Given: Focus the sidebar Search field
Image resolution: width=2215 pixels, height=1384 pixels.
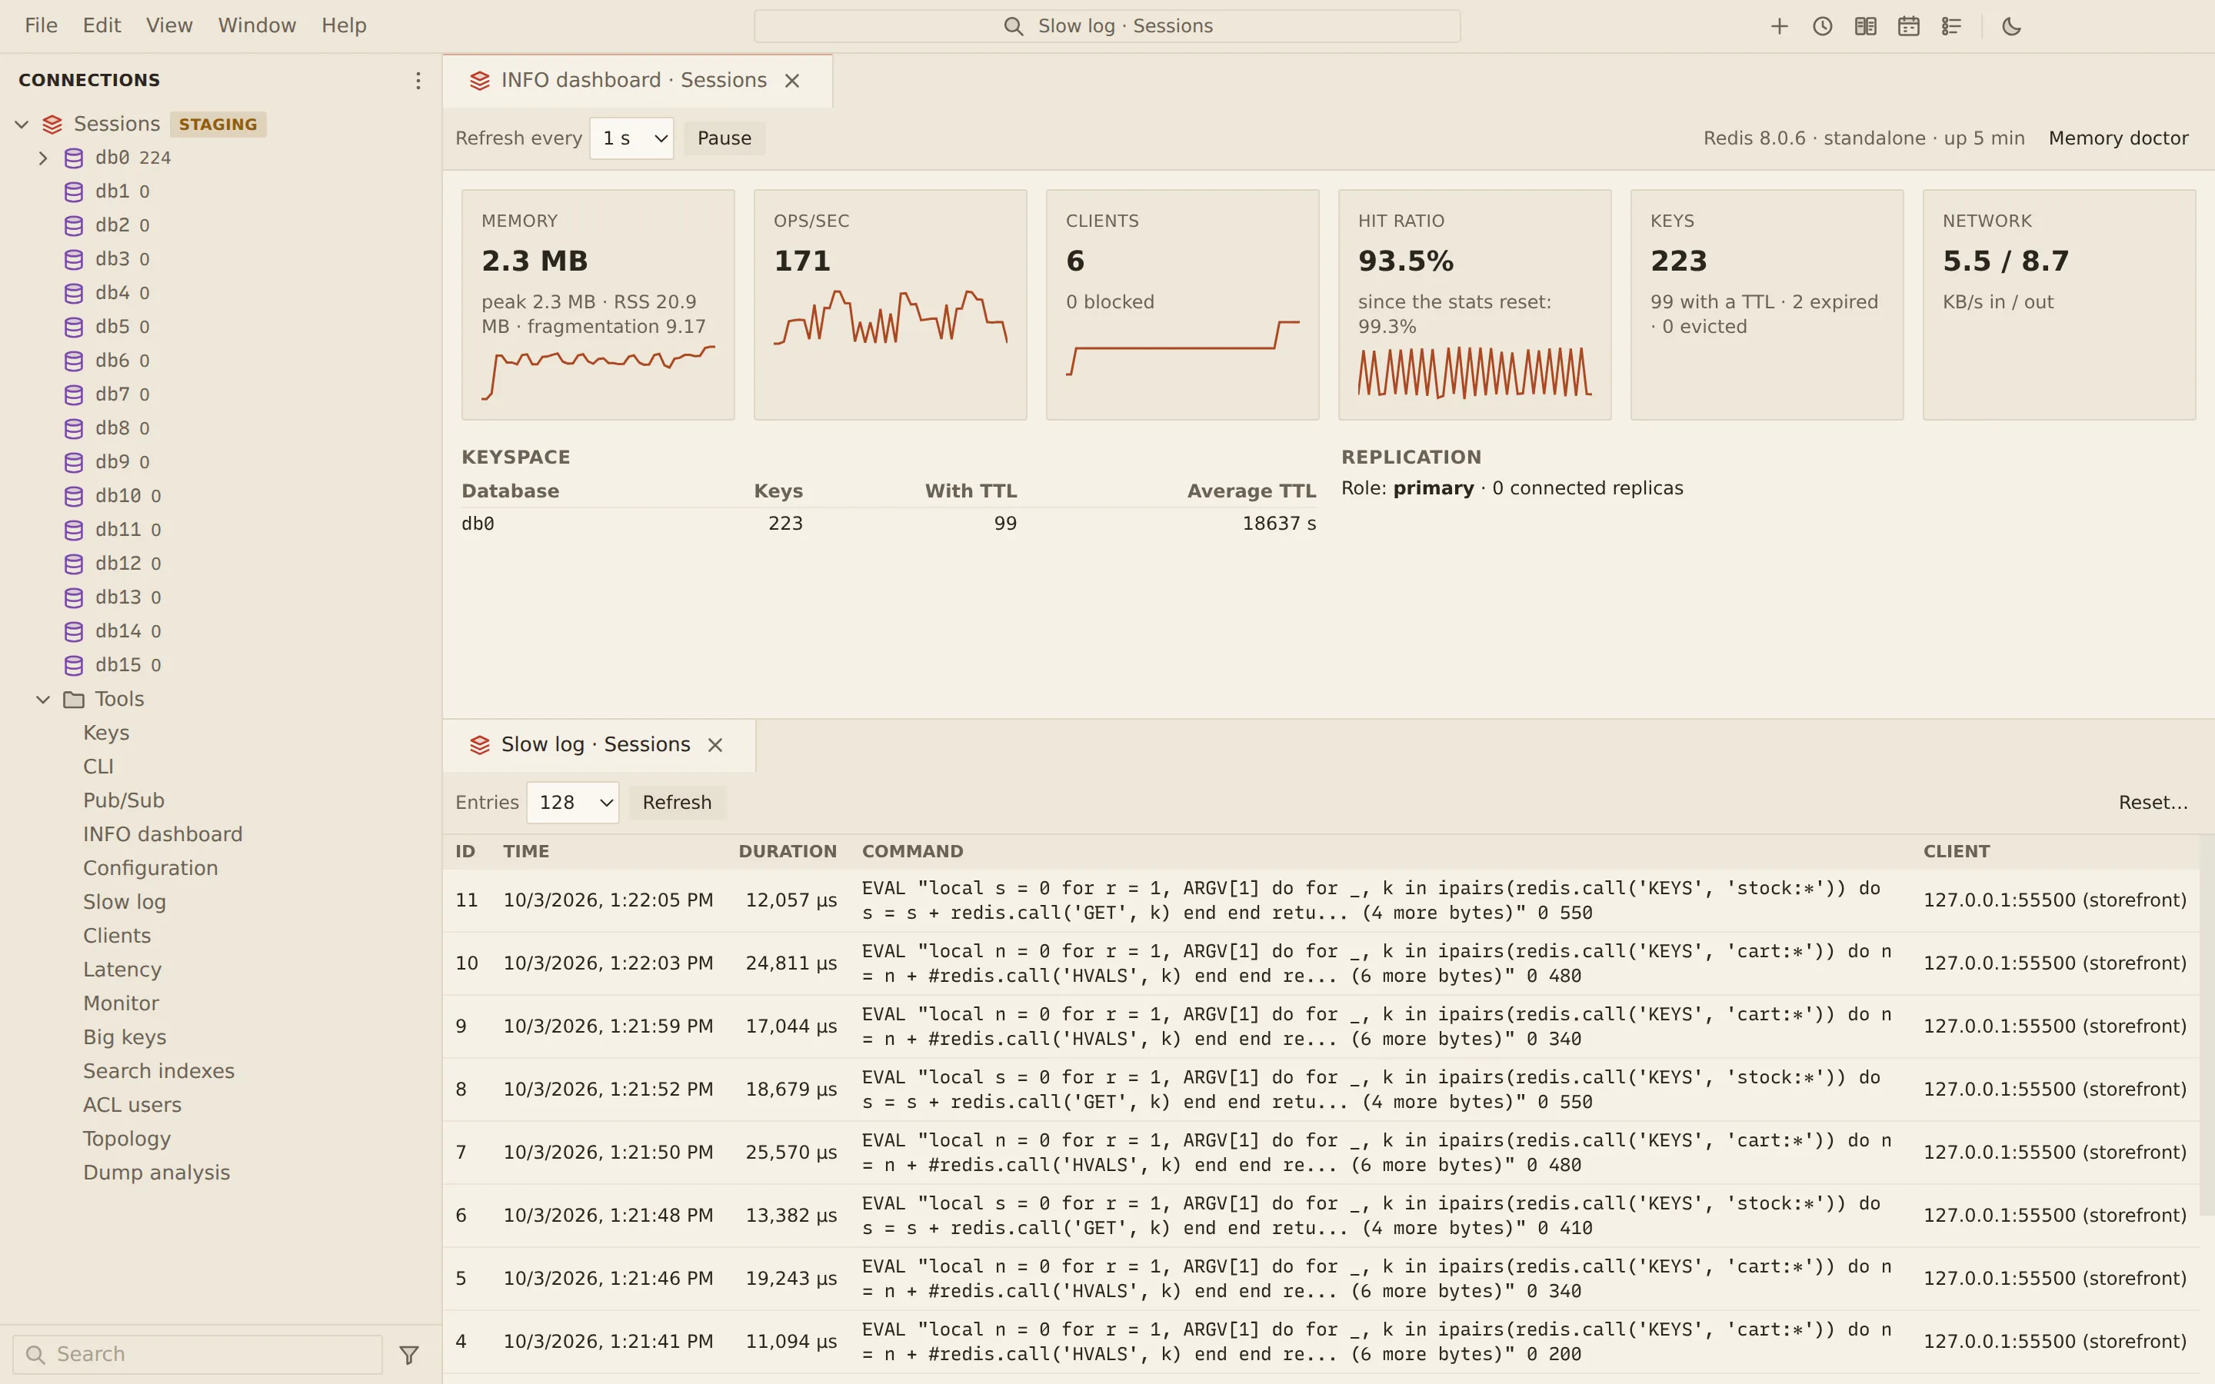Looking at the screenshot, I should click(x=198, y=1354).
